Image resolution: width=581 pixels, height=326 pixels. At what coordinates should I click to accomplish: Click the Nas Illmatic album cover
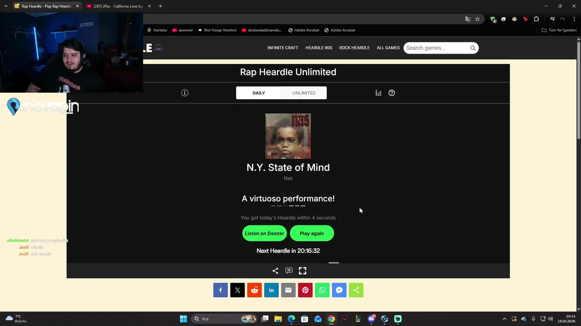click(x=288, y=136)
